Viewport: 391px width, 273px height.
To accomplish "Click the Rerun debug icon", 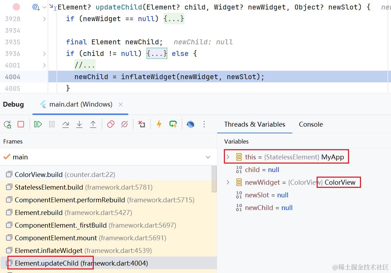I will click(x=7, y=124).
